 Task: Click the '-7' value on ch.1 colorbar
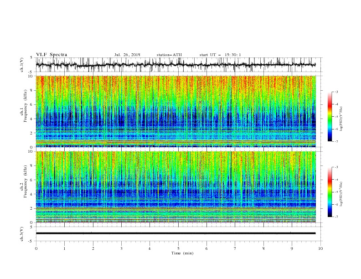point(336,141)
